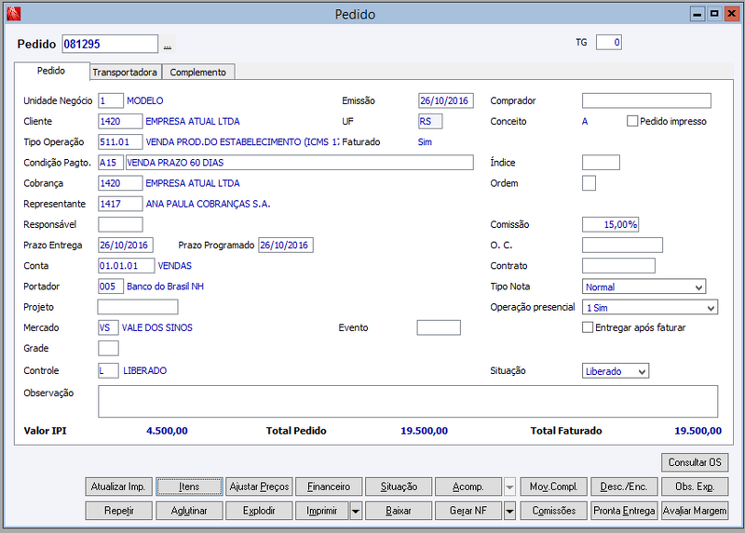This screenshot has height=533, width=745.
Task: Click the Avaliar Margem button
Action: tap(695, 512)
